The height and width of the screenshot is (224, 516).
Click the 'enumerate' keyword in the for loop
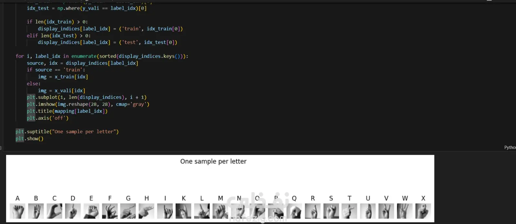coord(84,56)
